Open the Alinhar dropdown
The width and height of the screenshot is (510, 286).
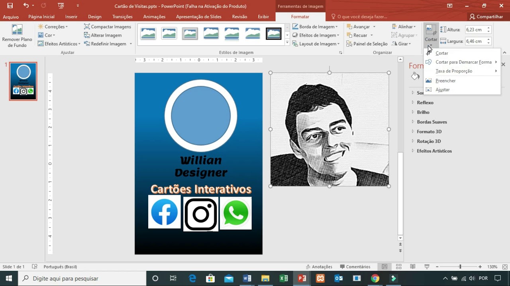pos(404,27)
